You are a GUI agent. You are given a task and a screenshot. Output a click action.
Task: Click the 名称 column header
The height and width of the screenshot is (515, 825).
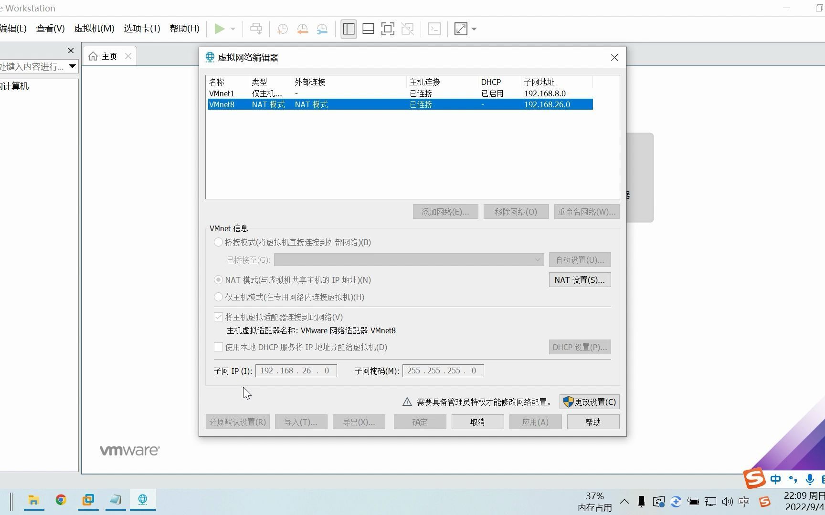(x=217, y=82)
